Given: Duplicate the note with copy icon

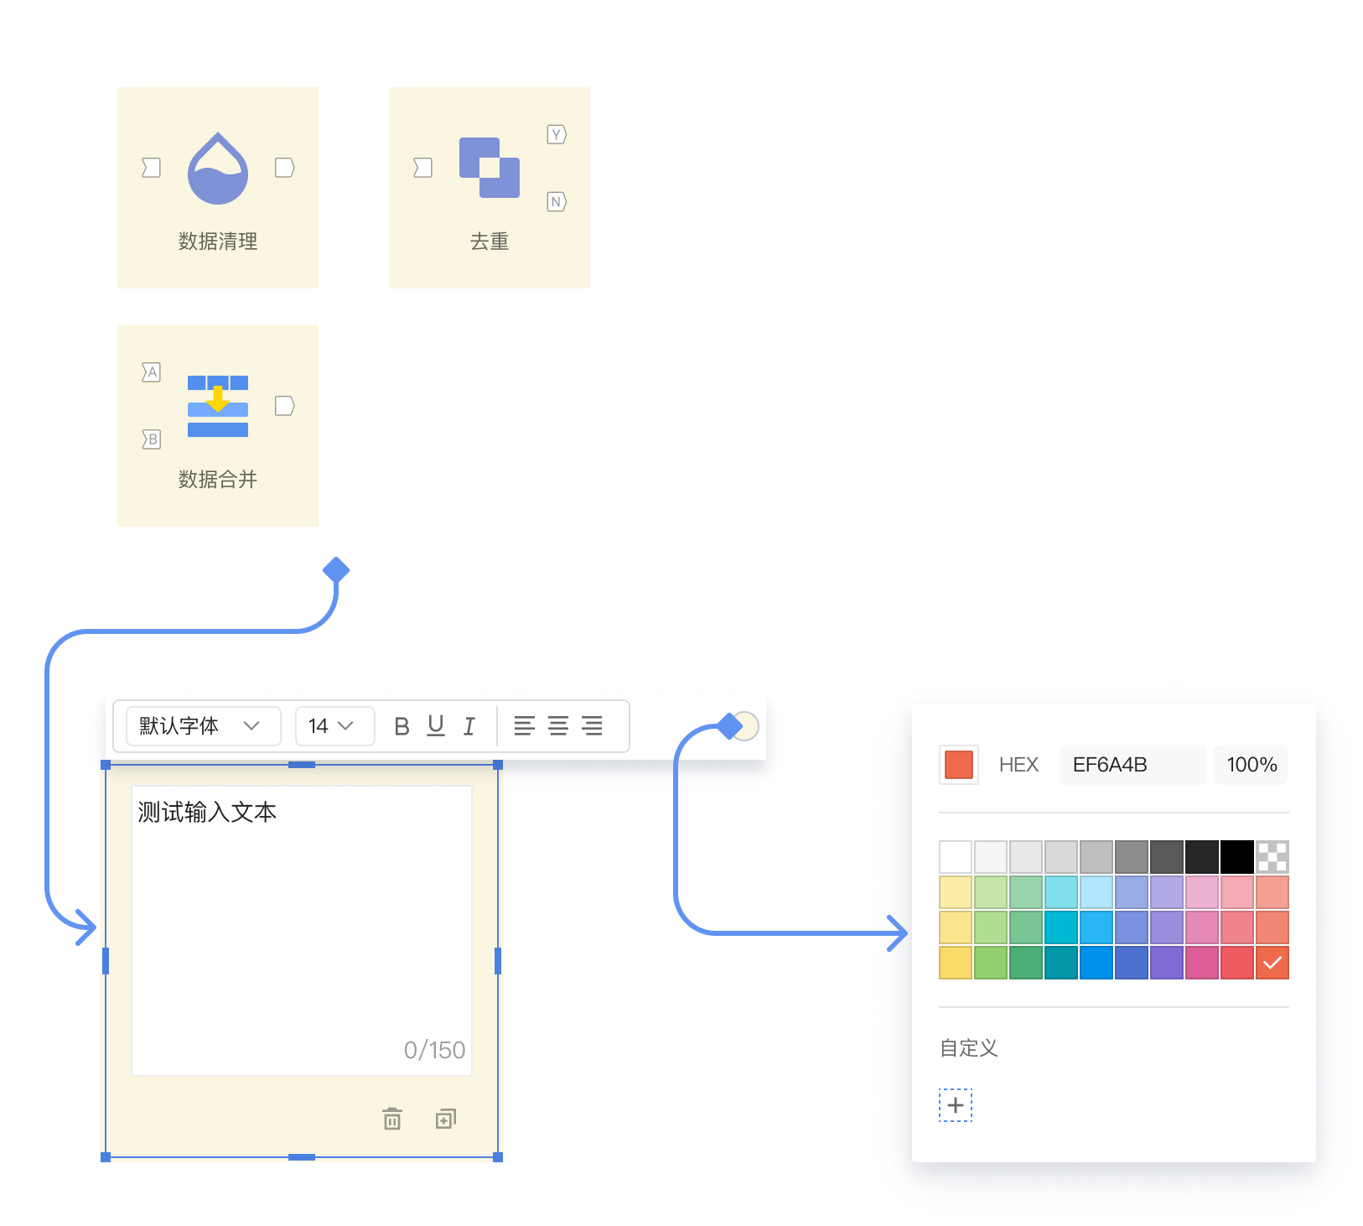Looking at the screenshot, I should click(x=446, y=1119).
